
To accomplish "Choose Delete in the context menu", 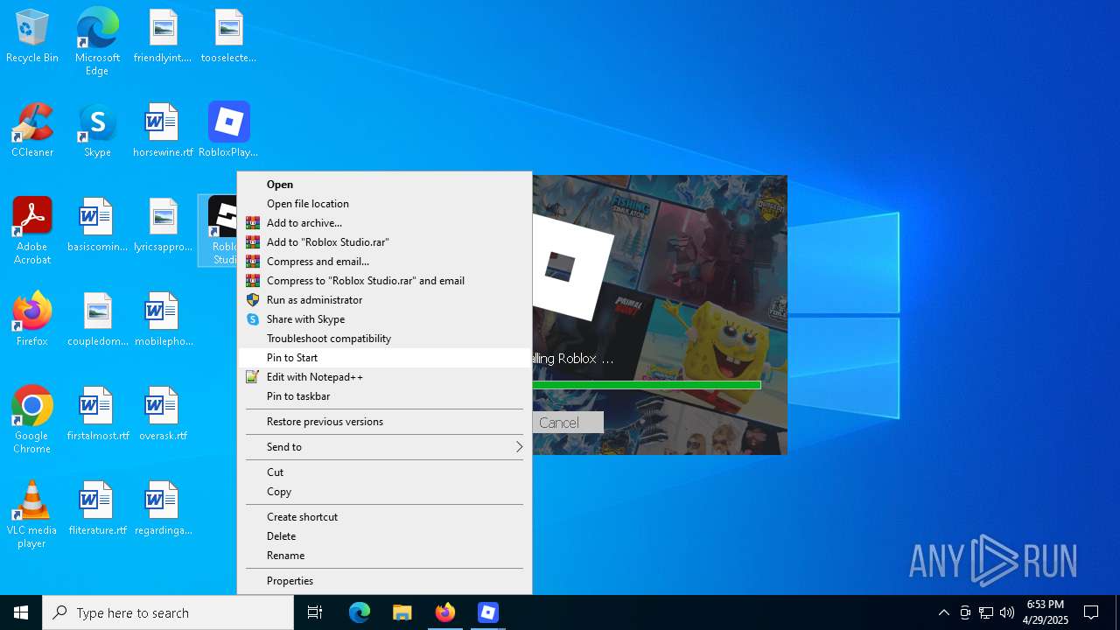I will [385, 535].
